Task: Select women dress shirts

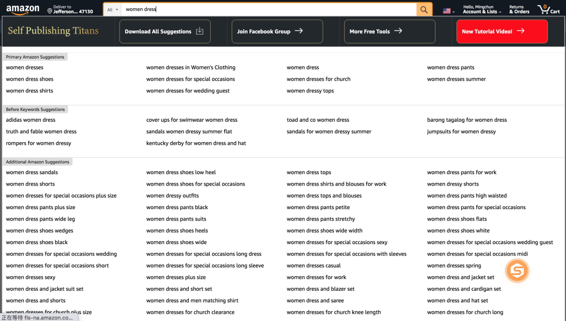Action: click(x=29, y=91)
